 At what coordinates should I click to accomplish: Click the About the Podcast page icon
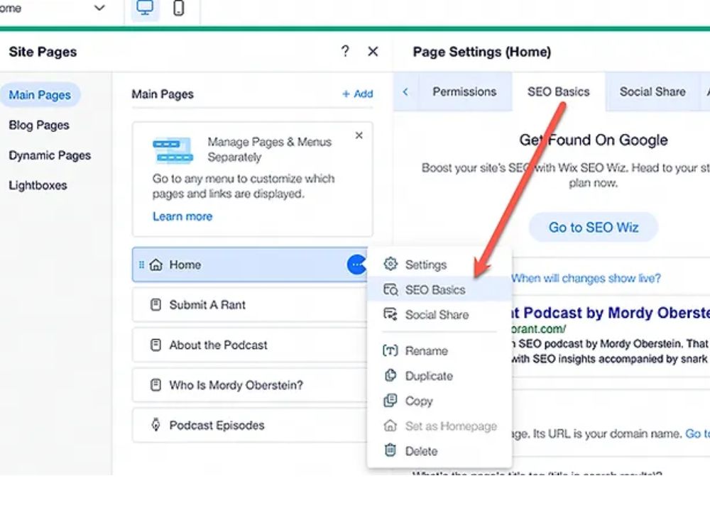[x=155, y=345]
